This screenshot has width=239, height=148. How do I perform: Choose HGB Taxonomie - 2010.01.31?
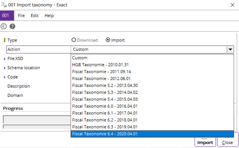pyautogui.click(x=152, y=65)
